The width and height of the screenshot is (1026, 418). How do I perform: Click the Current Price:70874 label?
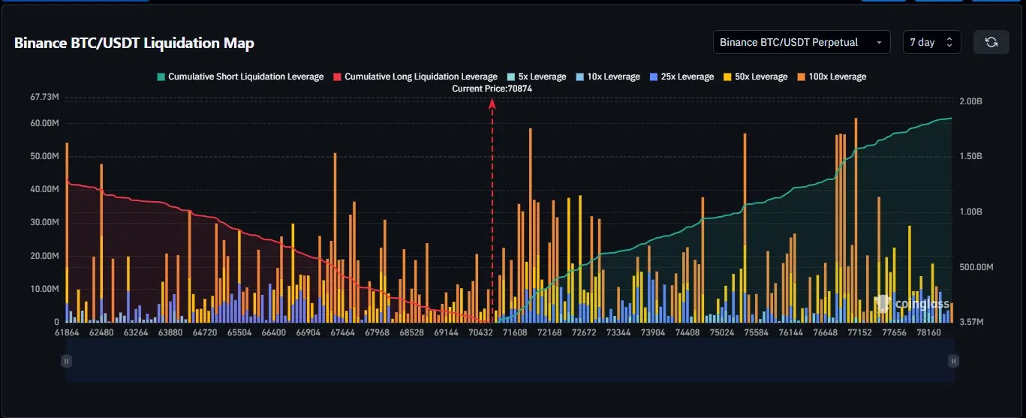492,89
